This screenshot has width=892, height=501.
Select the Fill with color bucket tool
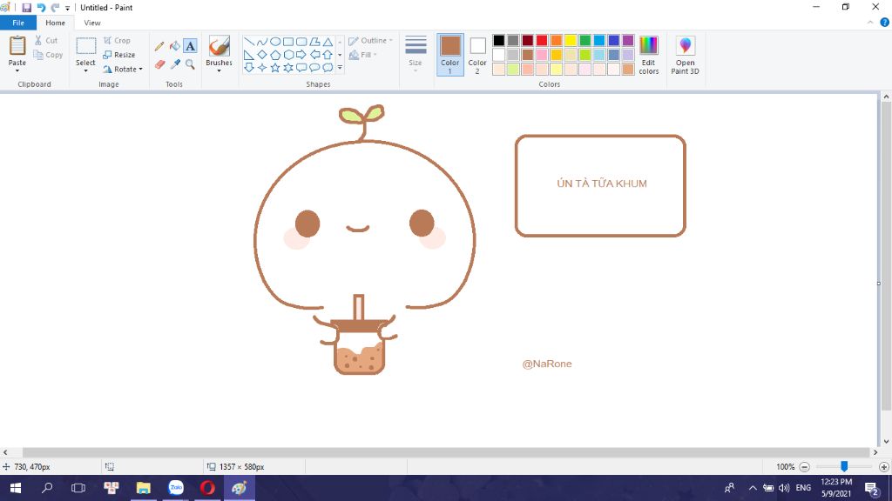point(174,46)
